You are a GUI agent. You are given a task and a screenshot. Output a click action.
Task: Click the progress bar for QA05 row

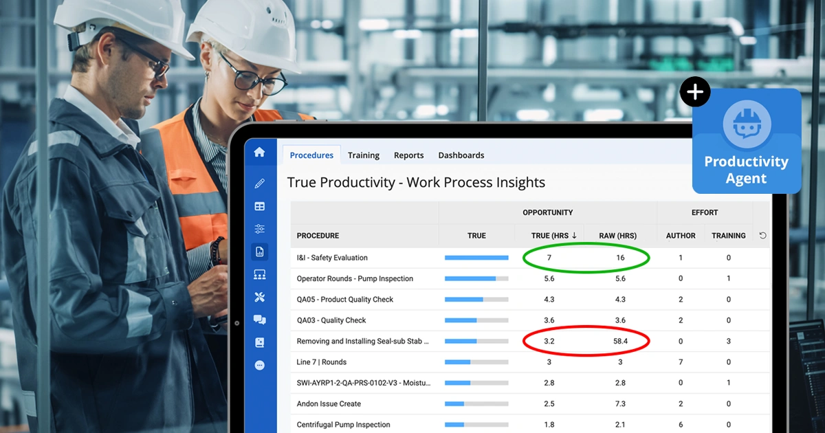click(476, 300)
